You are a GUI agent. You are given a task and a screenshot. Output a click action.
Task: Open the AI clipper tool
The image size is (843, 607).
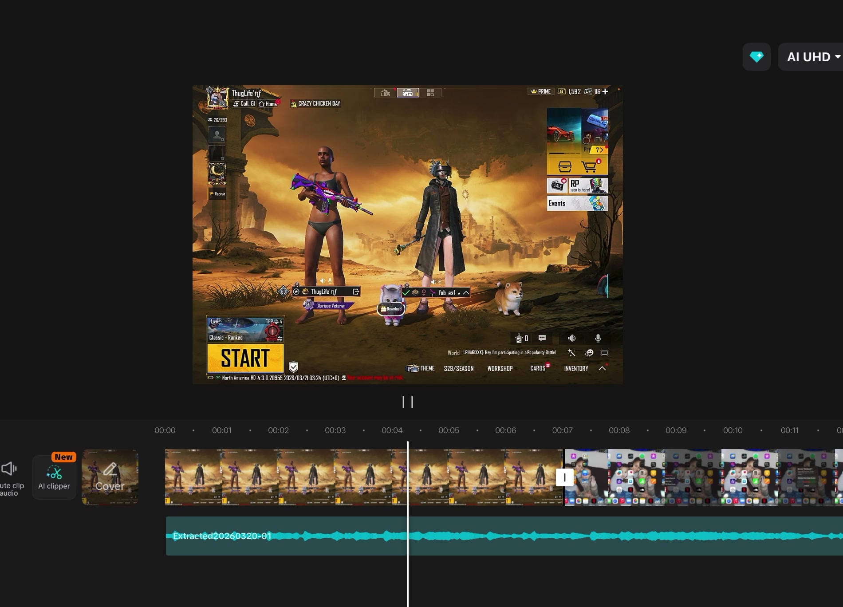54,477
